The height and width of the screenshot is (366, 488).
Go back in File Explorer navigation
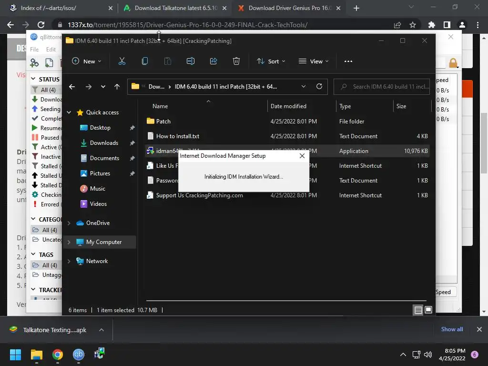[x=72, y=87]
